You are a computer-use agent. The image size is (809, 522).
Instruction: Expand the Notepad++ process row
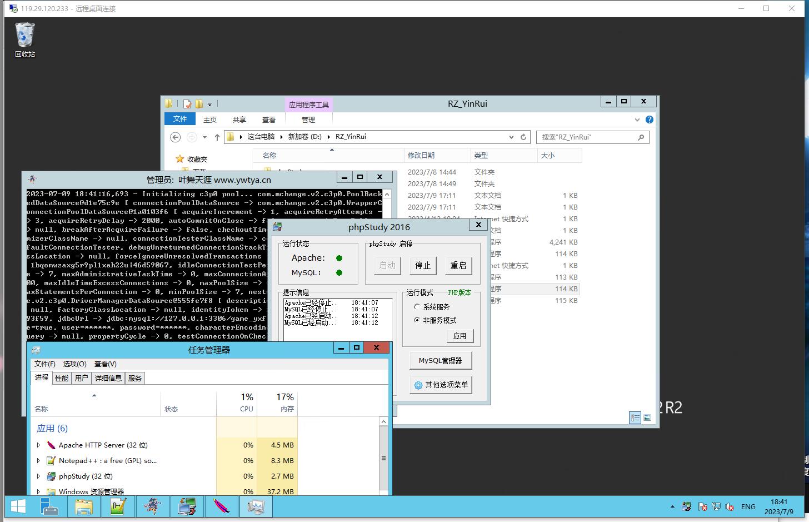(38, 460)
